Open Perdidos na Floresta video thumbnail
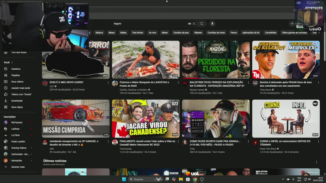 216,60
